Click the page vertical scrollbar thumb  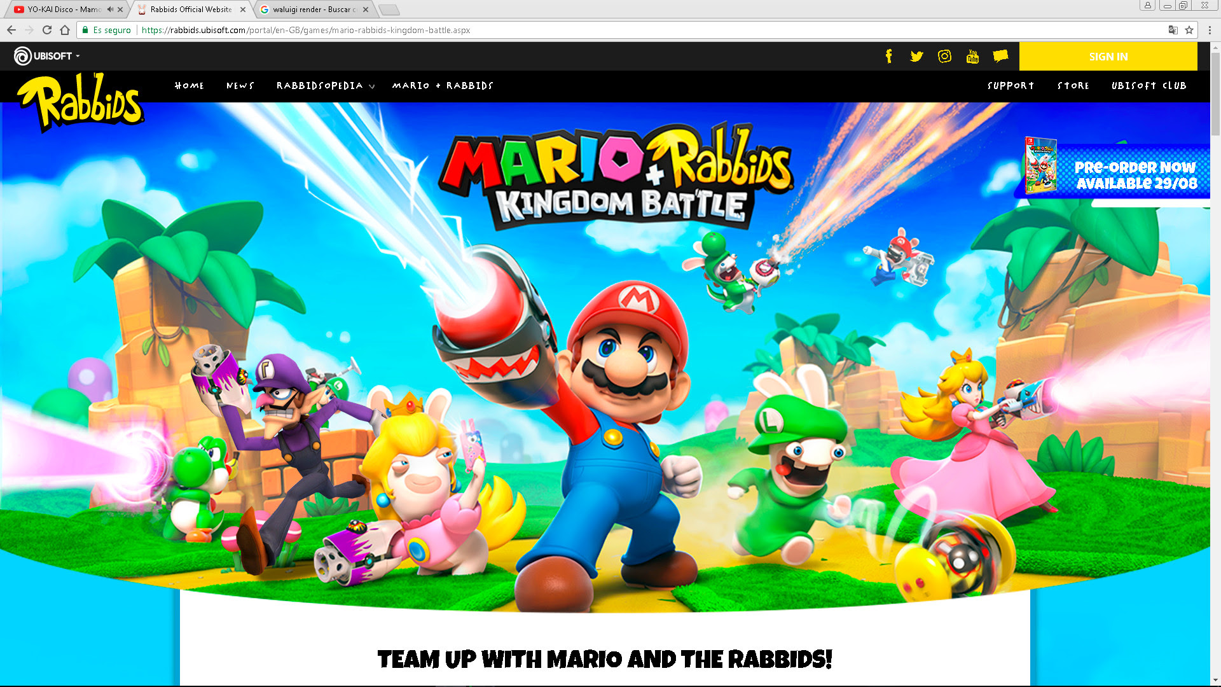tap(1215, 95)
